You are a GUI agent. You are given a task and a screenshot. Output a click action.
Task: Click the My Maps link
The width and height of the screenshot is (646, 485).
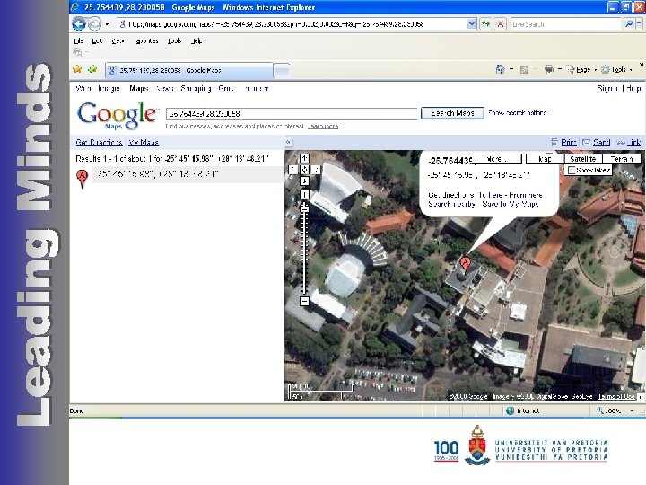coord(144,142)
